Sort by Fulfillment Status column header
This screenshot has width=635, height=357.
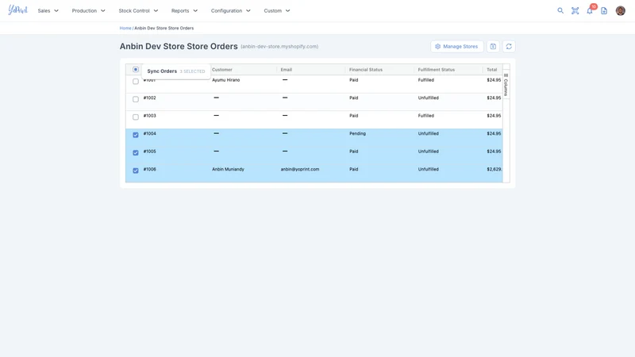pyautogui.click(x=436, y=70)
